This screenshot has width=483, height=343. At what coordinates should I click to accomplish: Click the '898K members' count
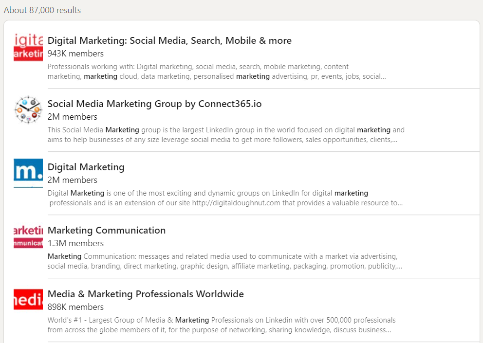75,307
